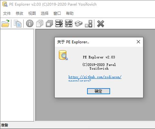Viewport: 155px width, 129px height.
Task: Click the gray blocks resources icon
Action: point(78,24)
